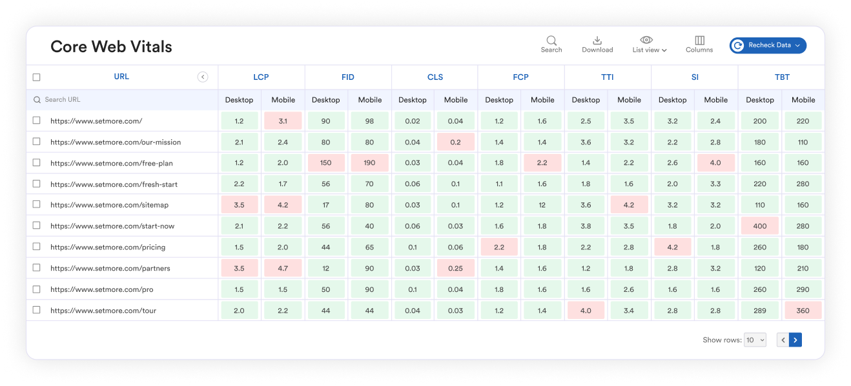
Task: Open the setmore.com/partners URL link
Action: coord(110,268)
